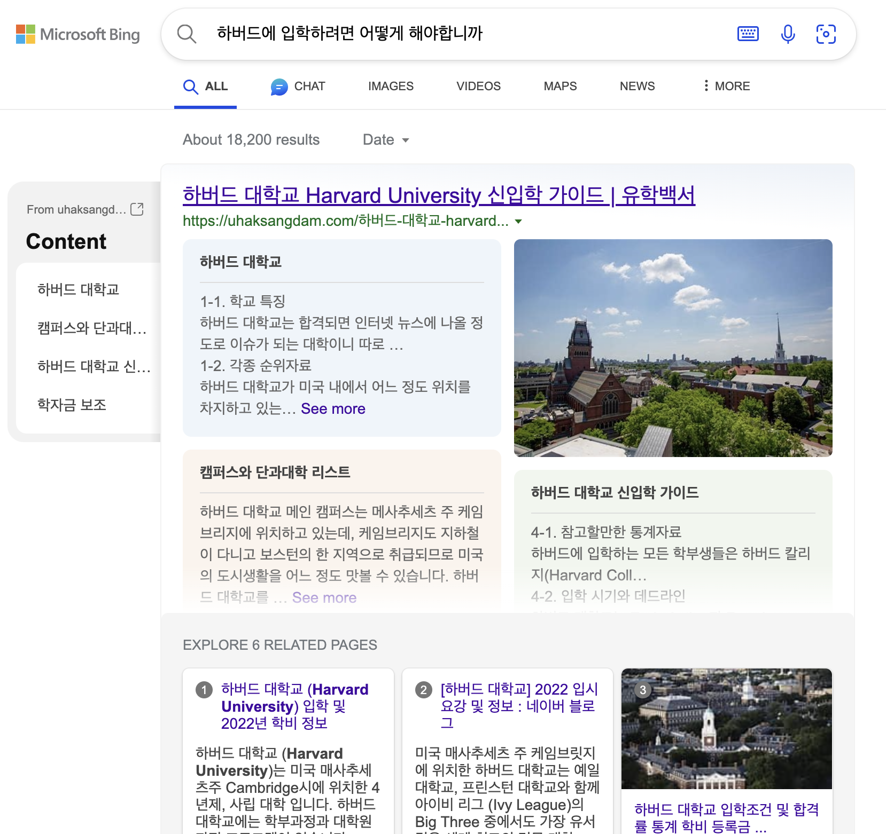
Task: Click the About 18,200 results text
Action: pyautogui.click(x=251, y=140)
